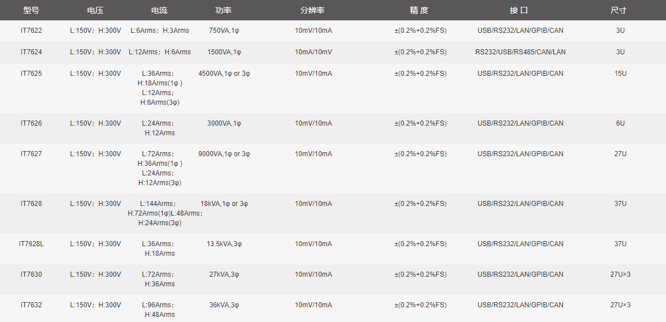
Task: Click IT7625 in the model column
Action: point(31,74)
